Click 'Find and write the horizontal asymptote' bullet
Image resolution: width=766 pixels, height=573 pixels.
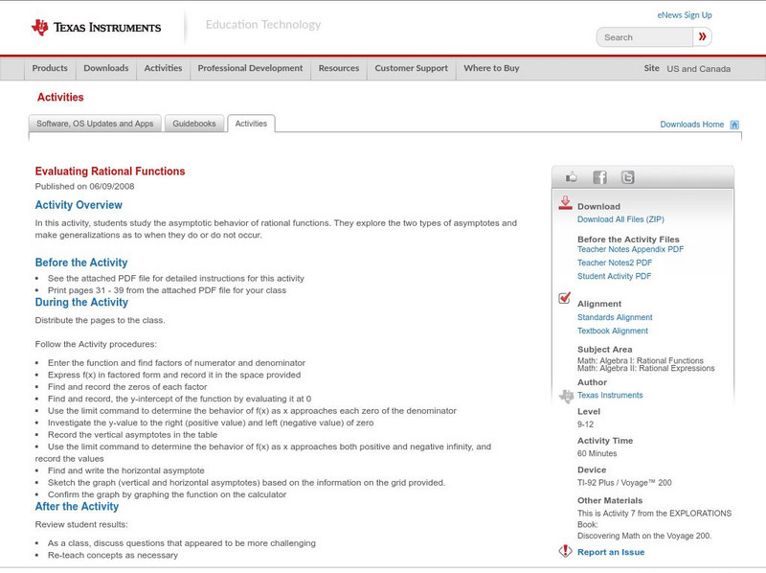(126, 470)
